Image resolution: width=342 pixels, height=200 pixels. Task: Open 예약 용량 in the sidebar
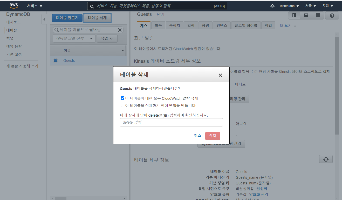(14, 46)
